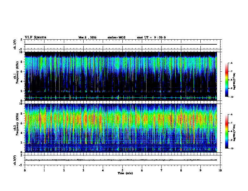Click tick label "3" on Time axis
248x191 pixels.
(83, 170)
